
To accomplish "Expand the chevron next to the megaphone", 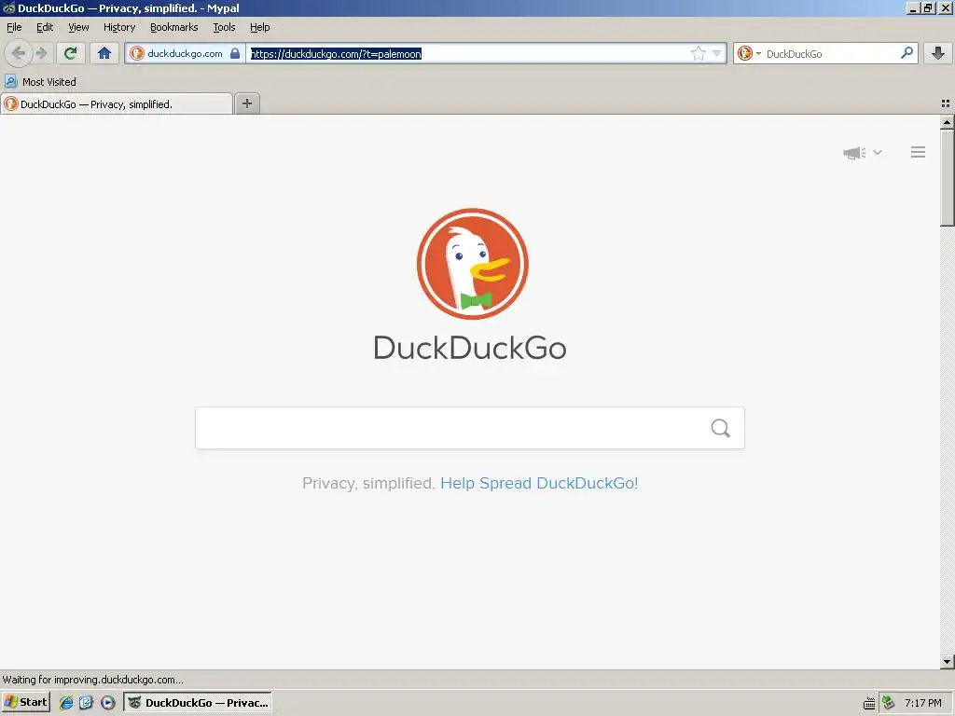I will 878,152.
